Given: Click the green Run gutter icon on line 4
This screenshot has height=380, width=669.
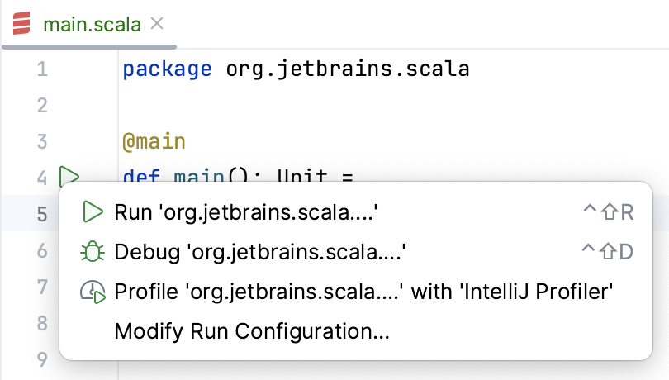Looking at the screenshot, I should coord(69,175).
